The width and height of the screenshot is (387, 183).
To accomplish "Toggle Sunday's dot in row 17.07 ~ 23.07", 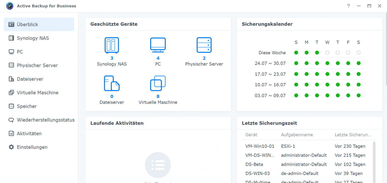I will [296, 74].
